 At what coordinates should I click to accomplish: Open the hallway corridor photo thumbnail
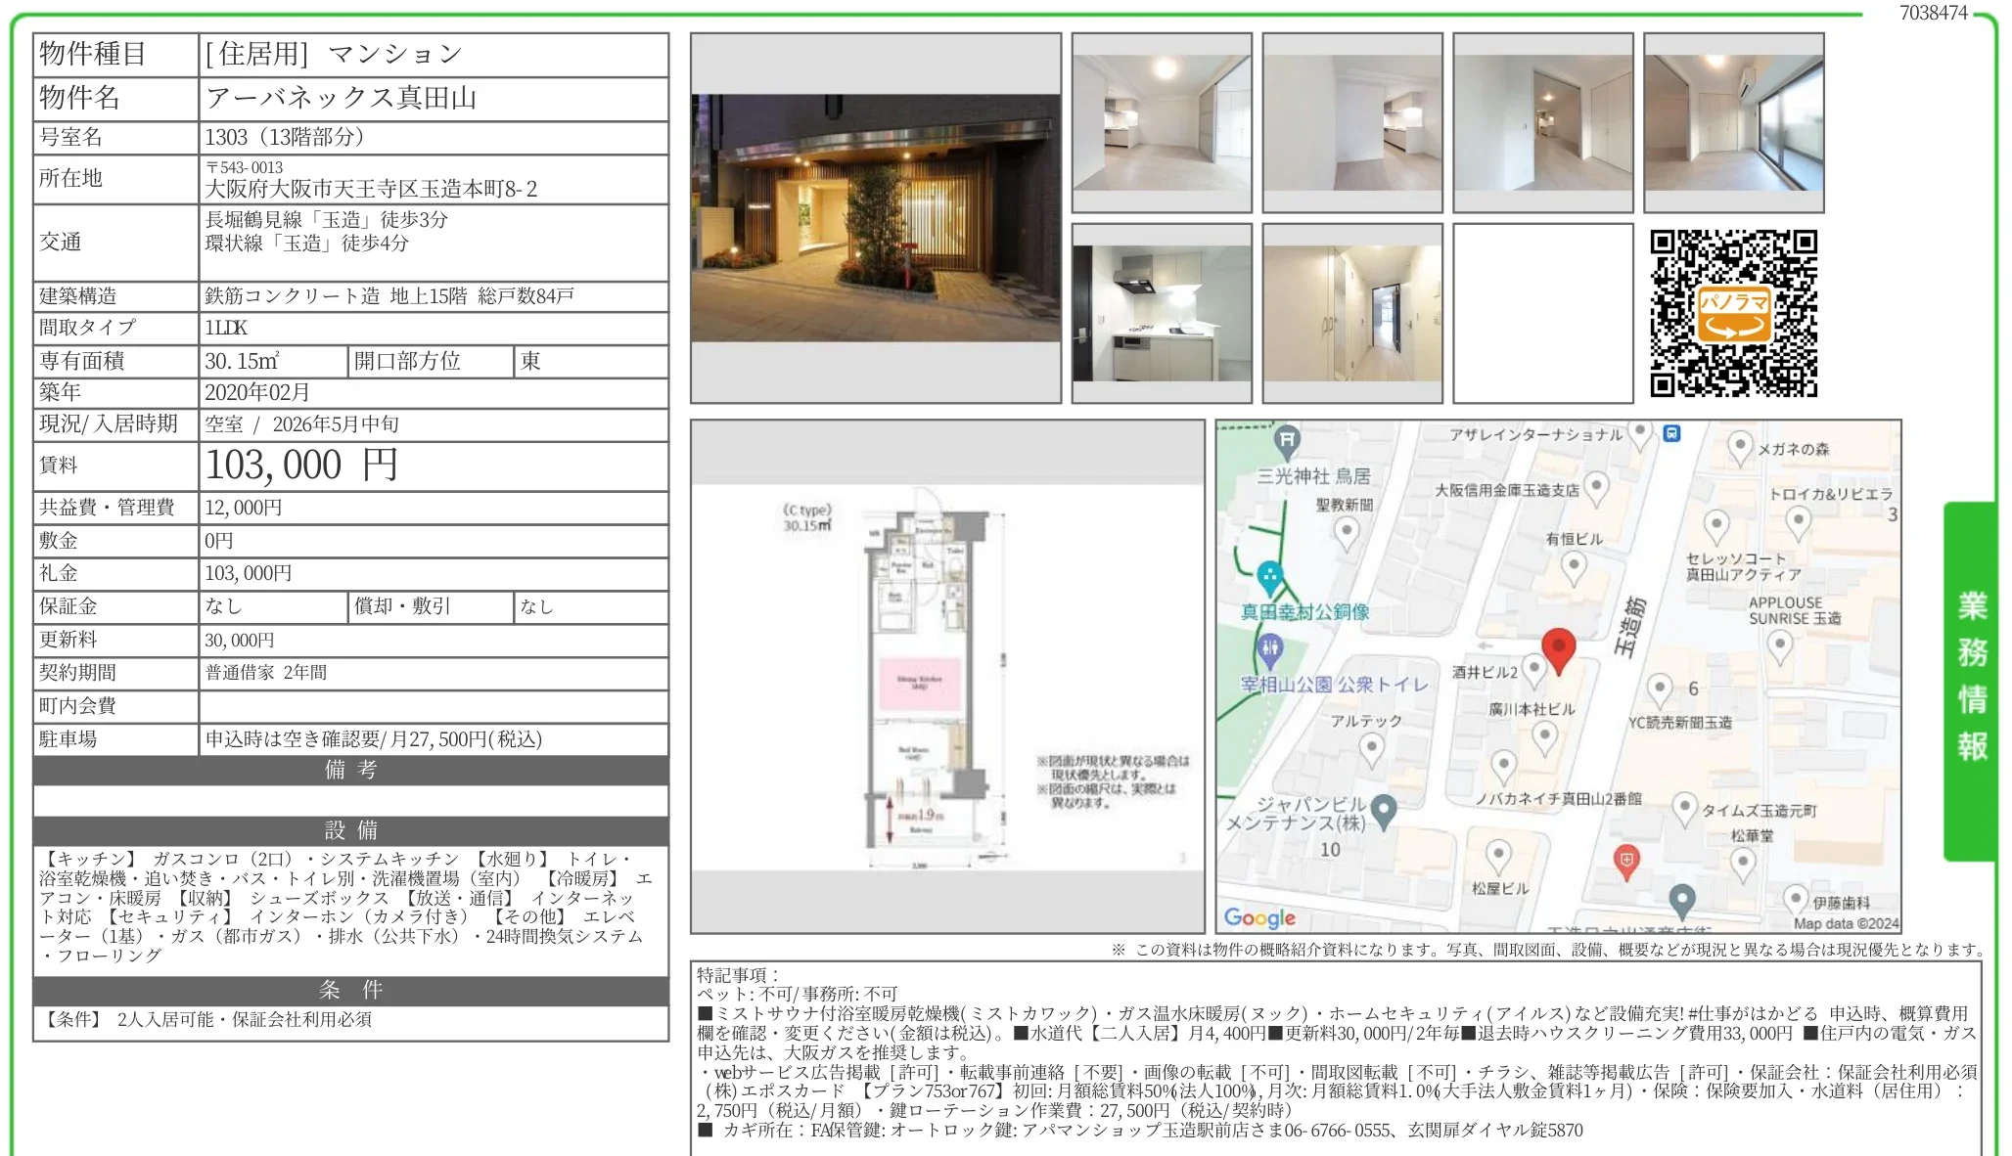[1351, 313]
